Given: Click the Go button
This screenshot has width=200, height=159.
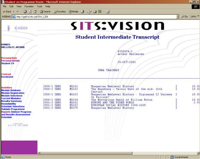Looking at the screenshot, I should tap(185, 17).
